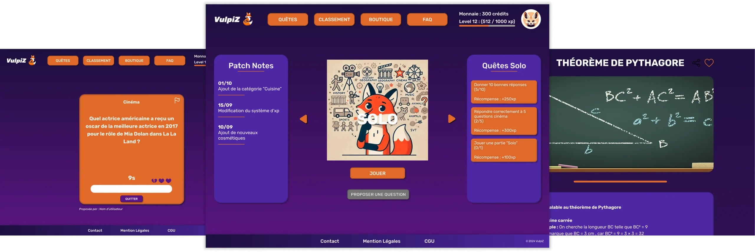Click the quiz question text about Mia Dolan
Viewport: 755px width, 252px height.
132,130
